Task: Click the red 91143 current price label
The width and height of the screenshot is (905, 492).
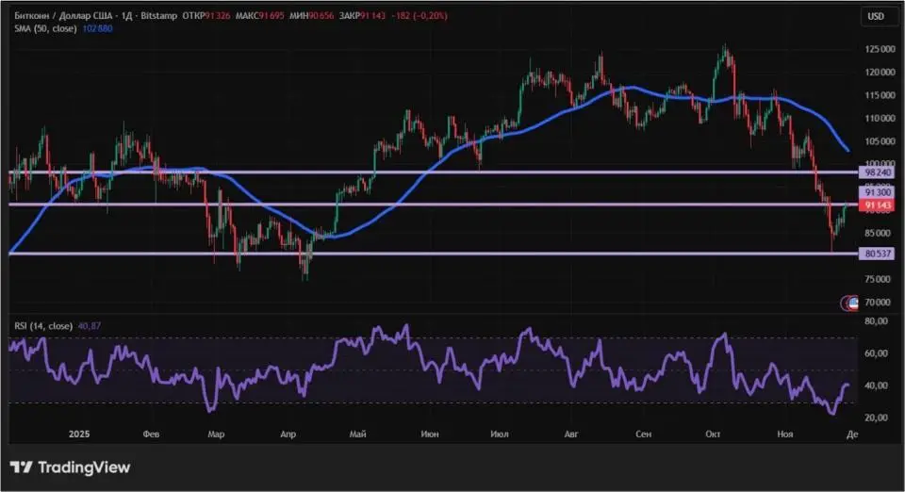Action: (876, 205)
